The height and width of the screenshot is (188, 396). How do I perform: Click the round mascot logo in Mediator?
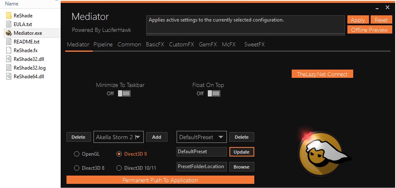coord(323,154)
